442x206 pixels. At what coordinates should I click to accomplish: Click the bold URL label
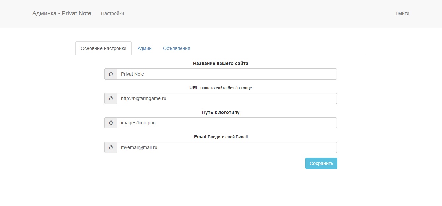(194, 88)
